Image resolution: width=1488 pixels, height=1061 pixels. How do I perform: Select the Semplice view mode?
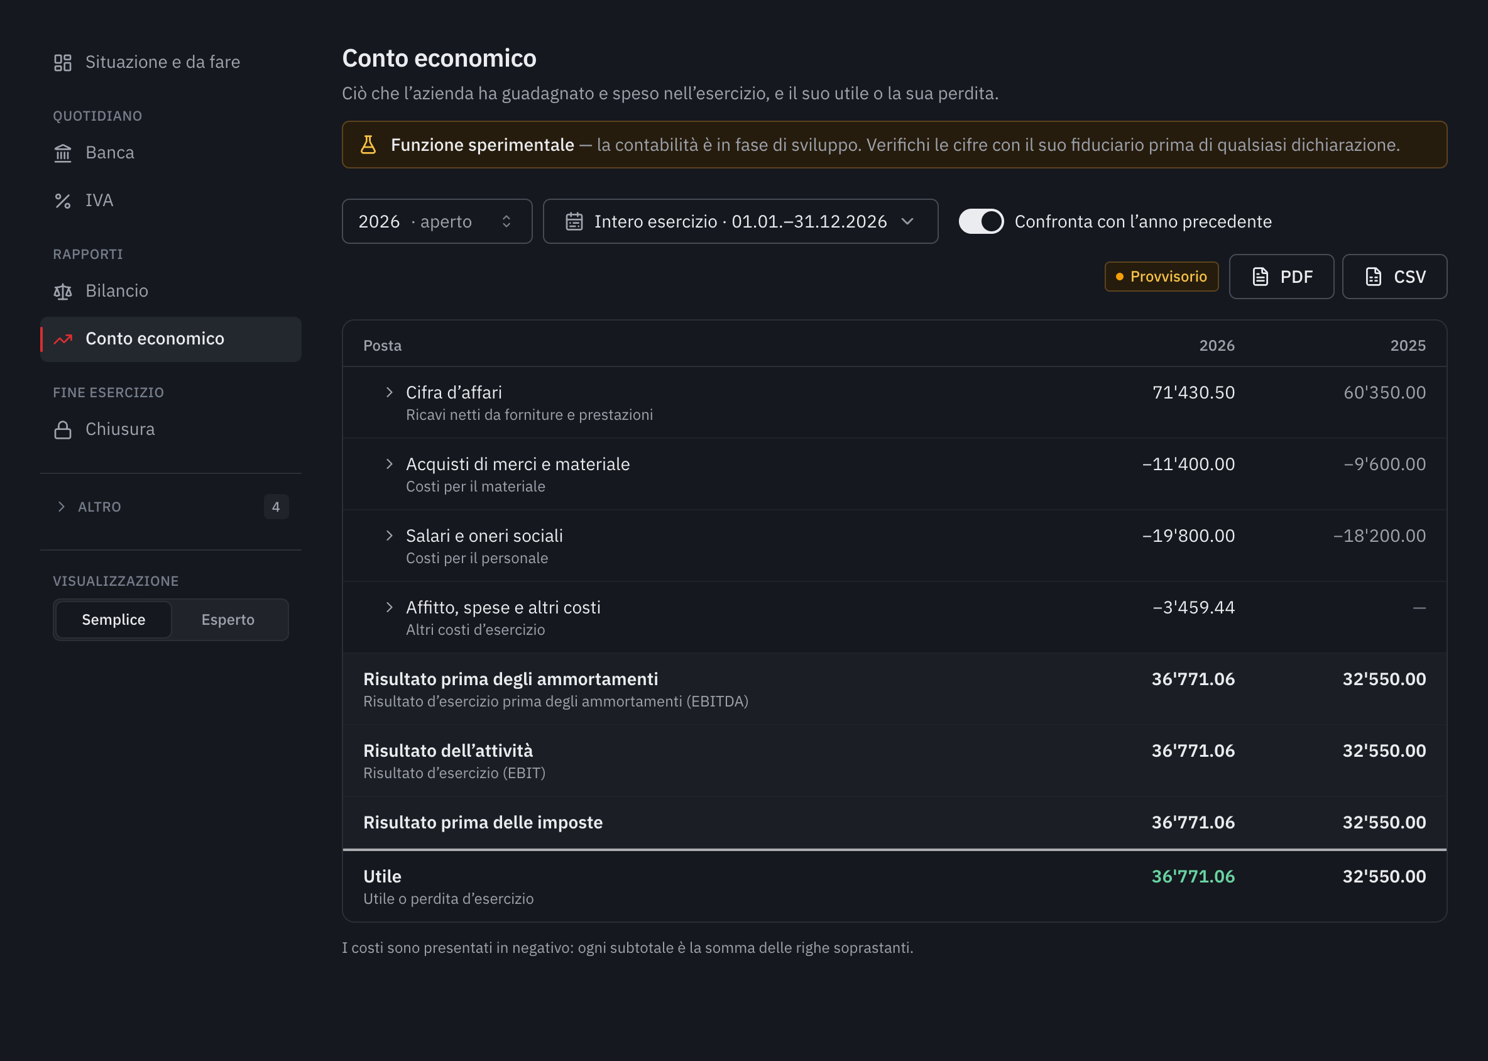pyautogui.click(x=114, y=619)
